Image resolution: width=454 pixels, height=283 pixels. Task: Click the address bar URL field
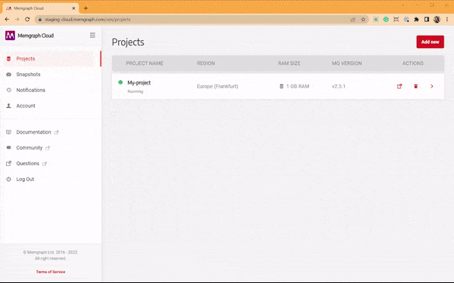(x=194, y=20)
